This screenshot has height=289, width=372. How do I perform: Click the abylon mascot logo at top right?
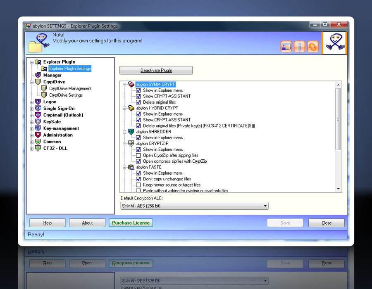pyautogui.click(x=335, y=43)
